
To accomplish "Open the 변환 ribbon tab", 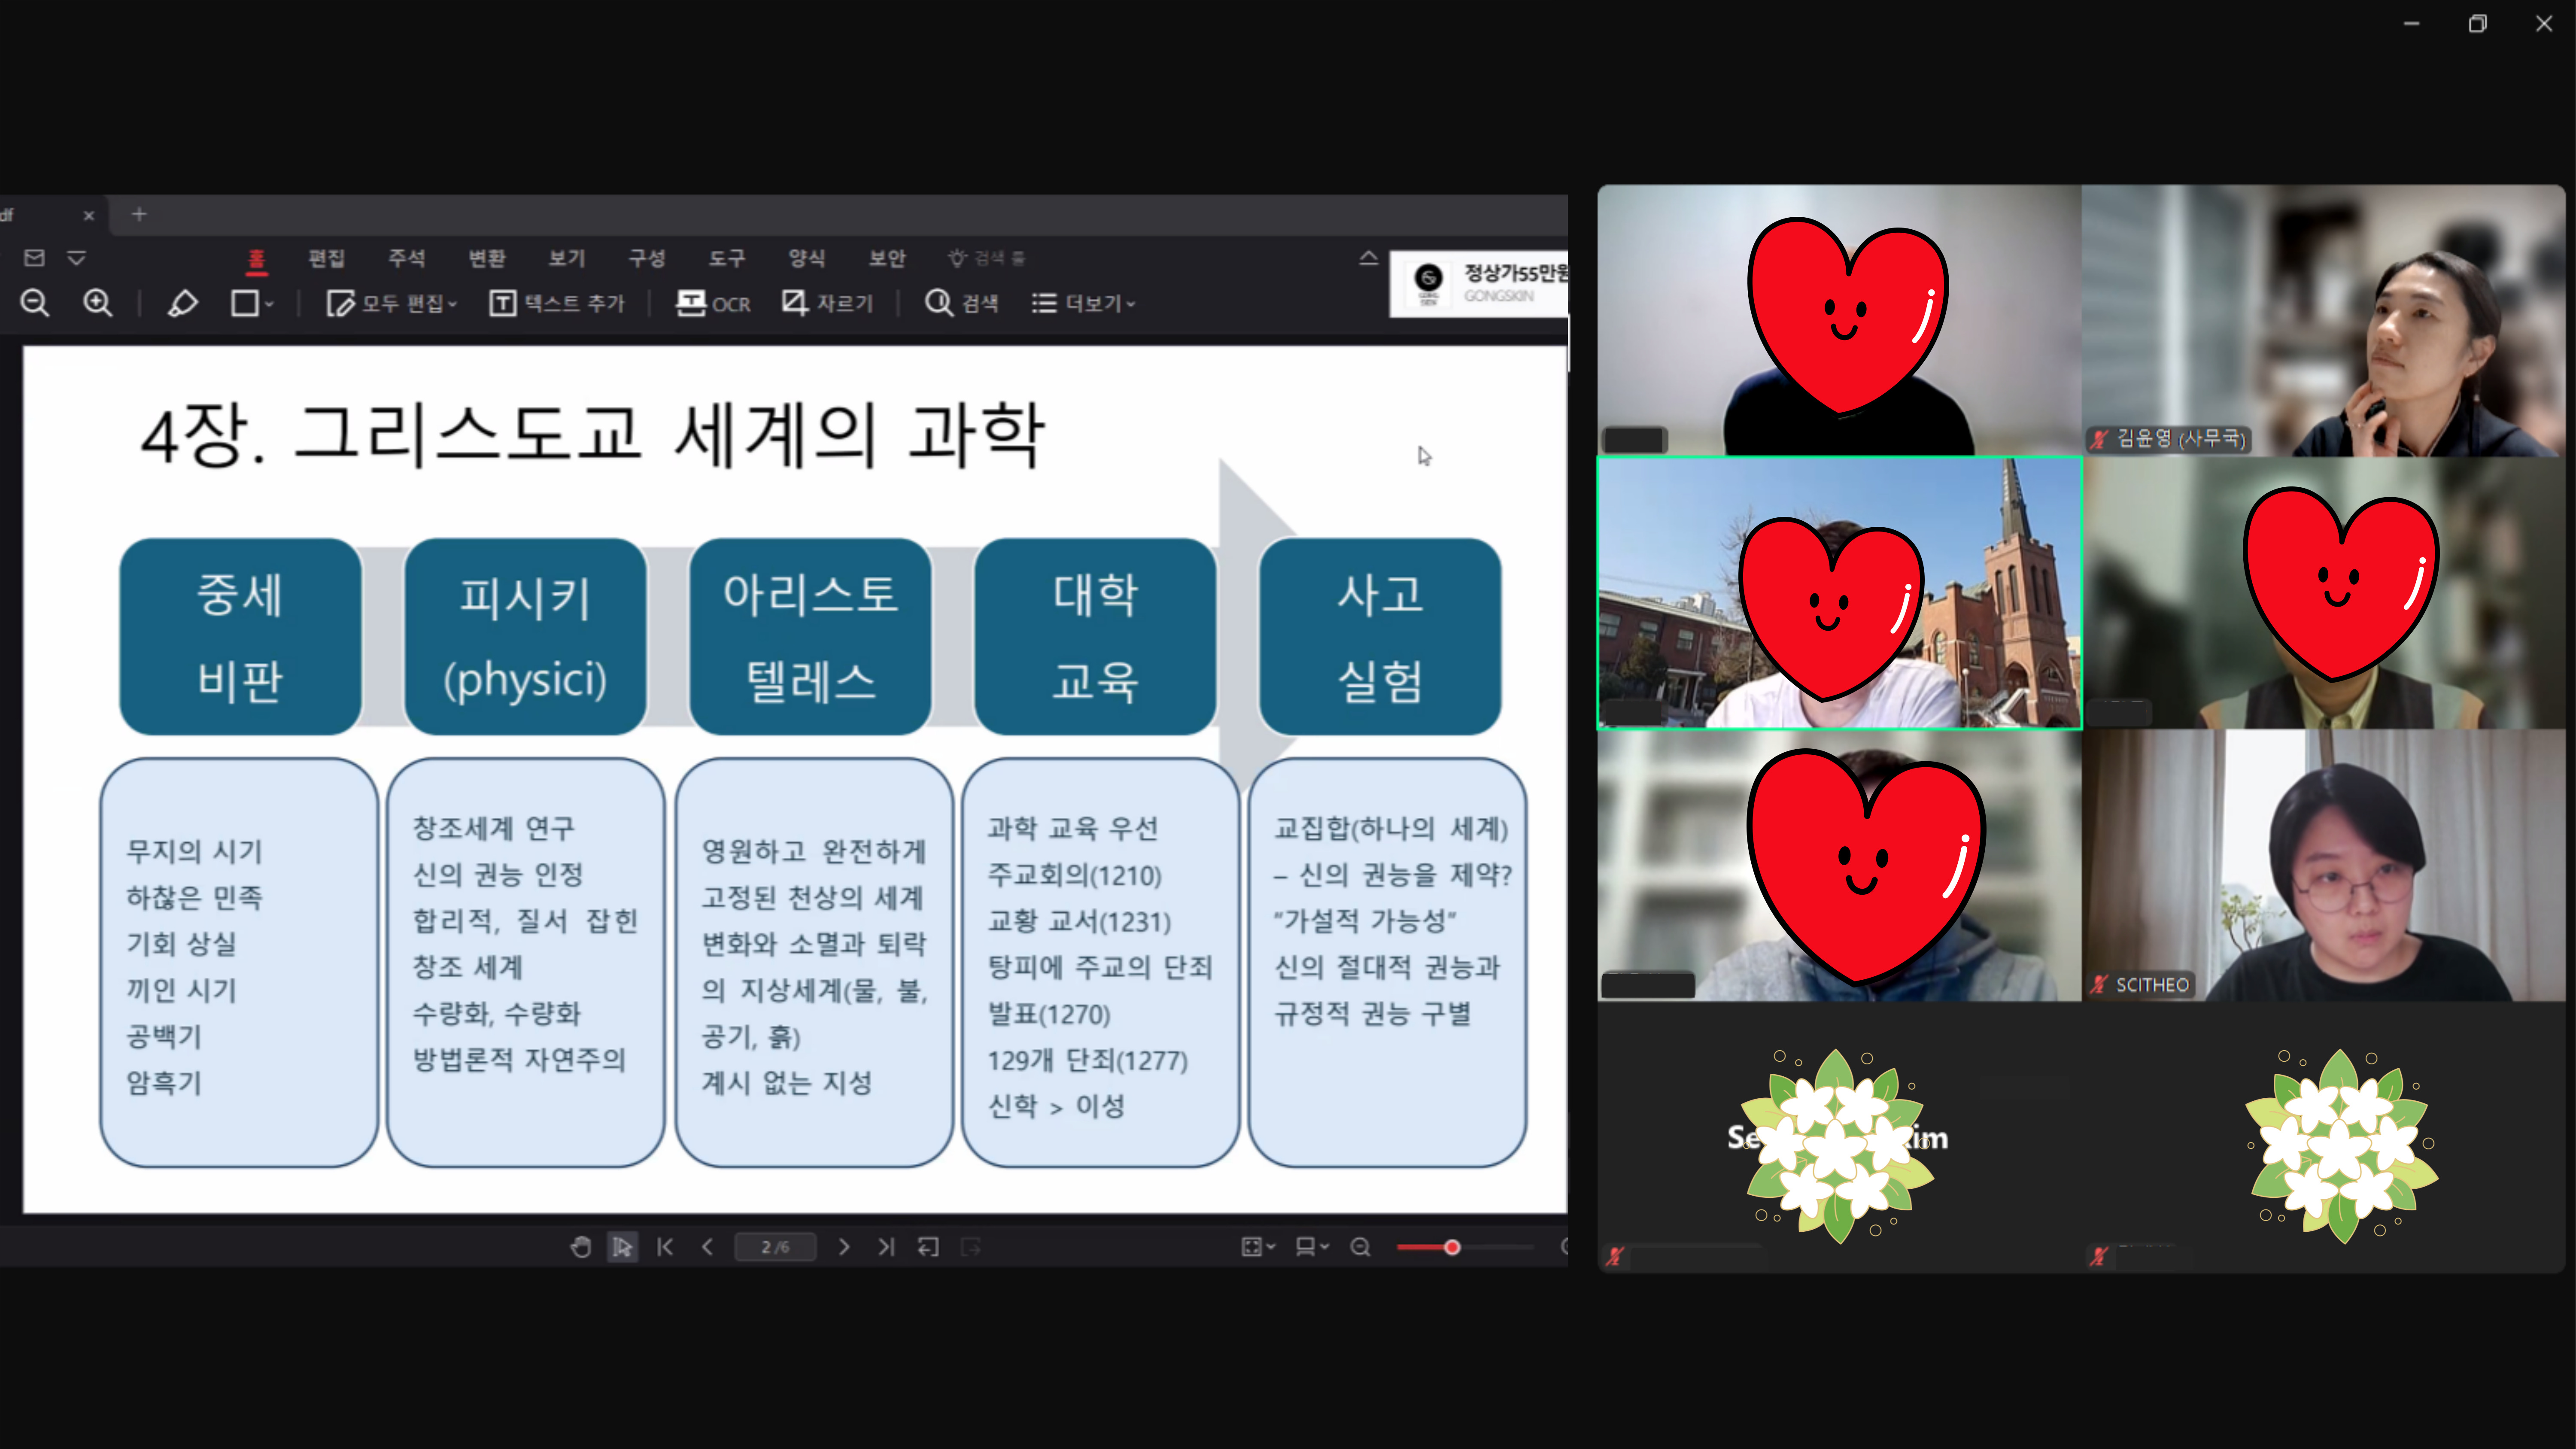I will (487, 258).
